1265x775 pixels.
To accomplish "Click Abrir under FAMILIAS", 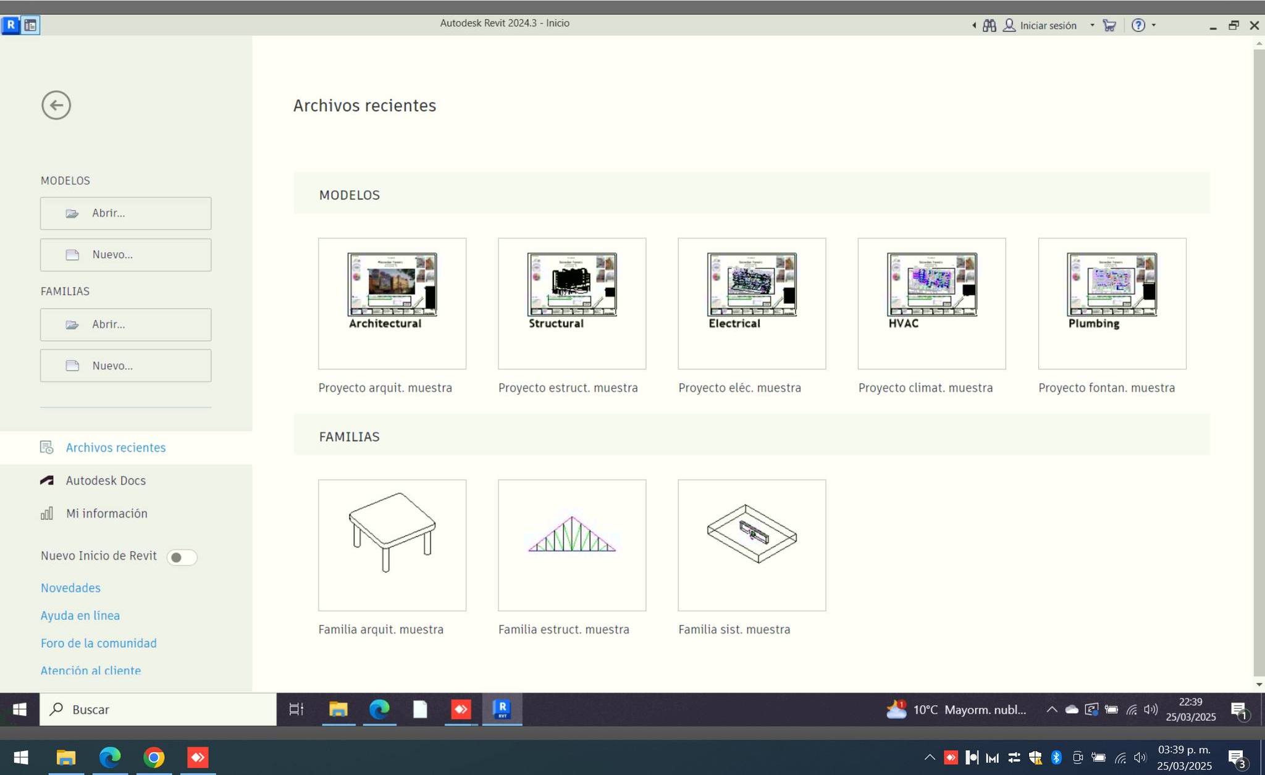I will [126, 324].
